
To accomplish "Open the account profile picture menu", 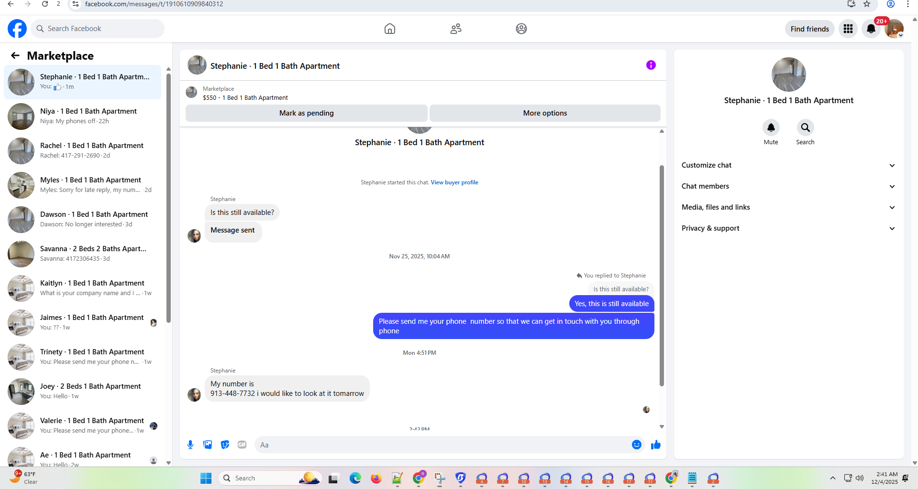I will (894, 29).
